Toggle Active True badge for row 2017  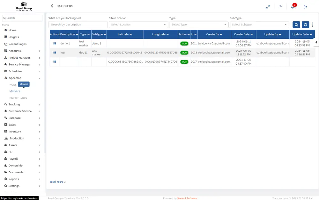[184, 62]
